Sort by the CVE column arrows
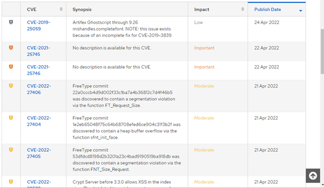 (61, 9)
